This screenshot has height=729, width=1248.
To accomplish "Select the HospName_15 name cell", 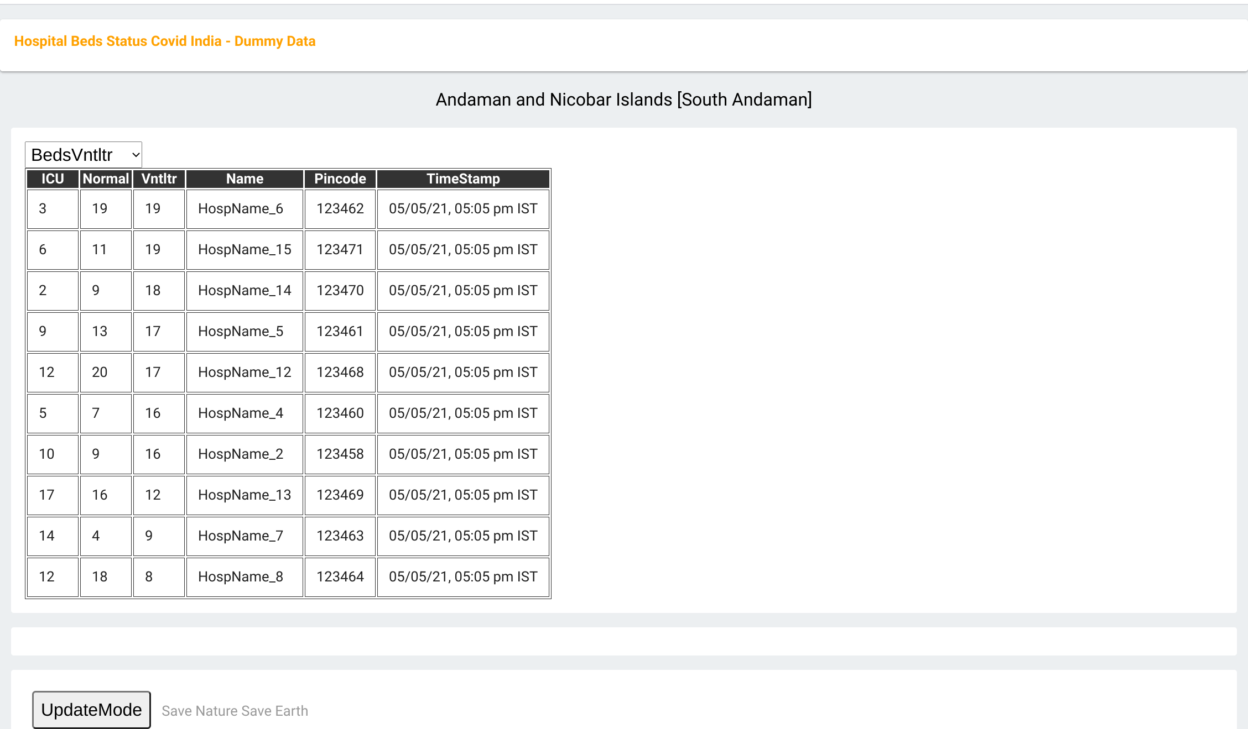I will [x=245, y=250].
